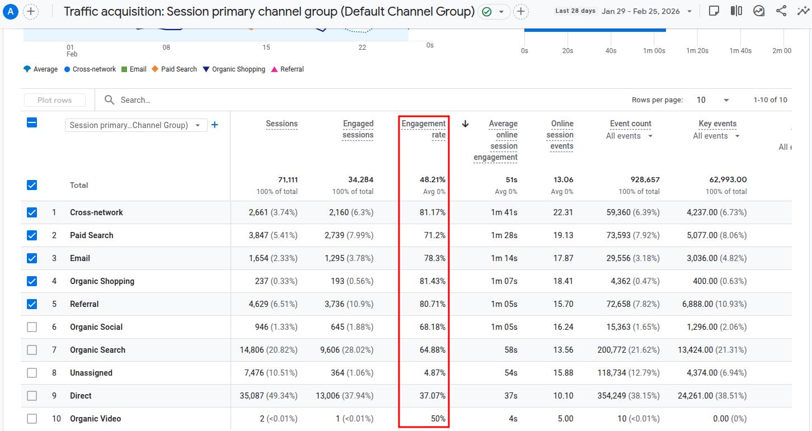The width and height of the screenshot is (812, 431).
Task: Enable the Direct row checkbox
Action: tap(32, 395)
